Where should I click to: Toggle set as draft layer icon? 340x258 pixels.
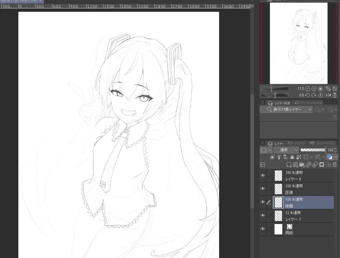click(285, 157)
